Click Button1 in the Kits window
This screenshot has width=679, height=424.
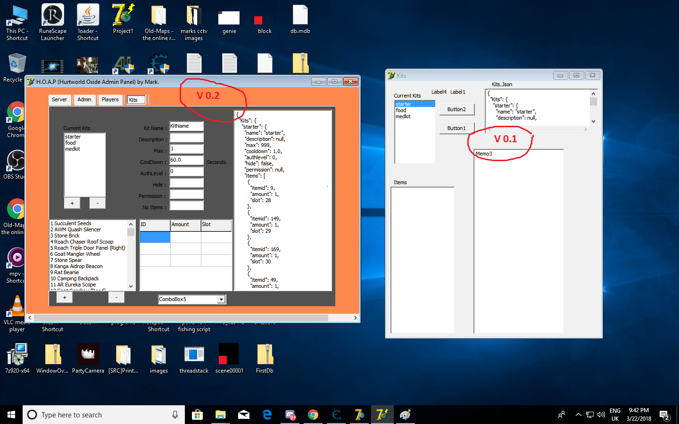pos(457,128)
